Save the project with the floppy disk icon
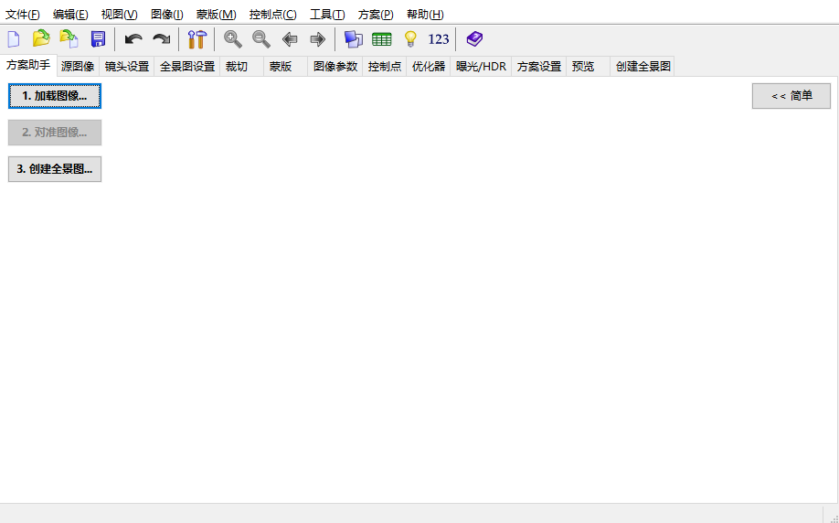This screenshot has height=523, width=839. (x=98, y=38)
